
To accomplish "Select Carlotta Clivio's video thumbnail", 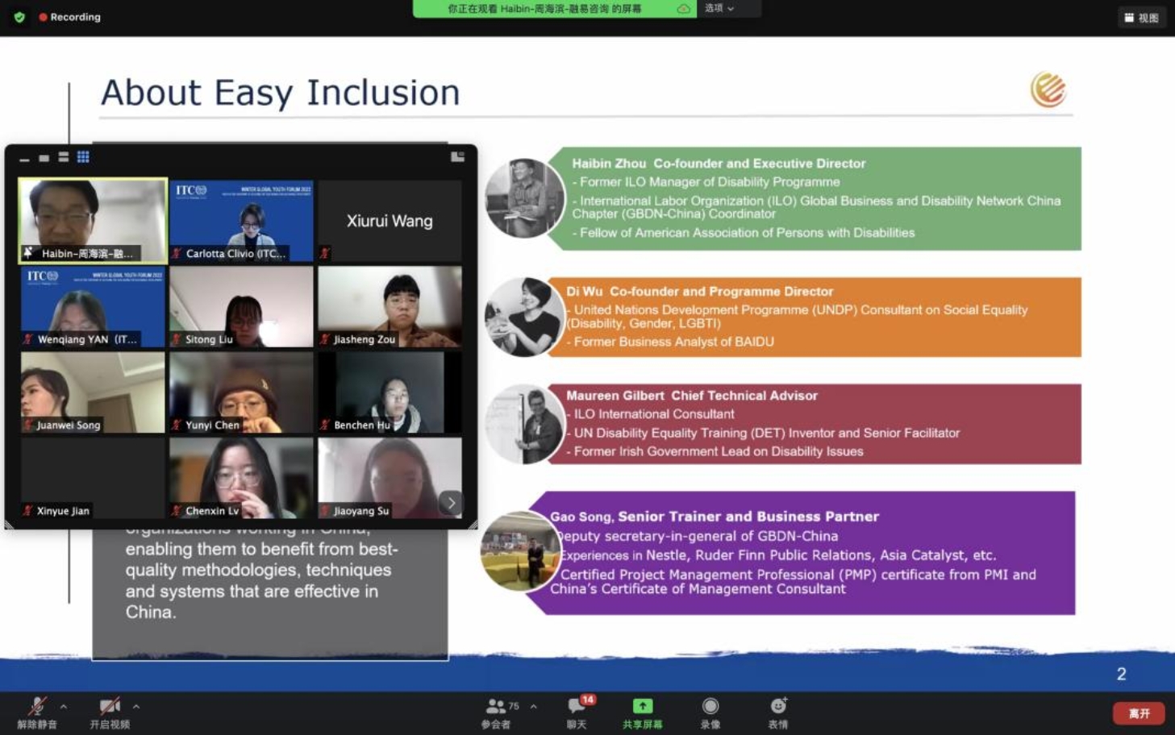I will coord(241,220).
